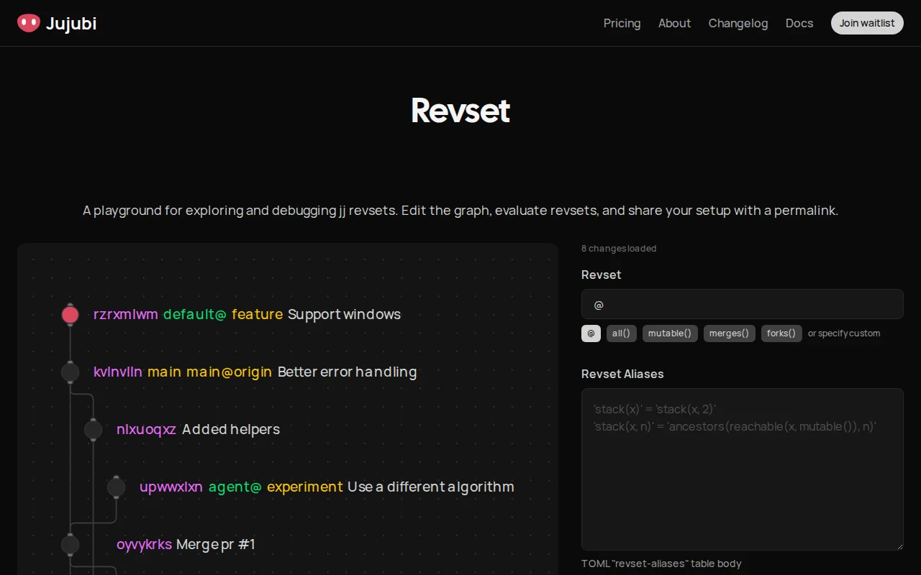Open the Docs link
The height and width of the screenshot is (575, 921).
(x=799, y=23)
